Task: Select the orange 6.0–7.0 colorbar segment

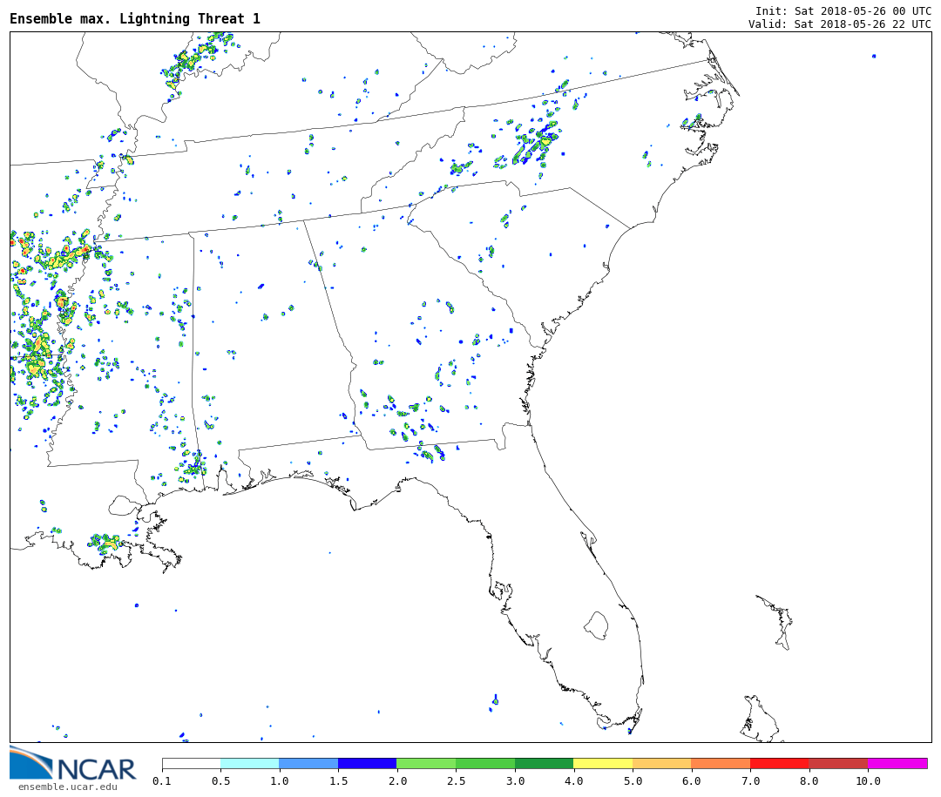Action: tap(721, 763)
